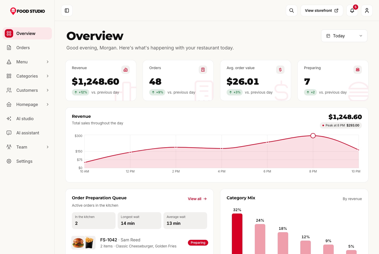This screenshot has width=379, height=254.
Task: Click the cheeseburger thumbnail for order FS-1042
Action: (78, 243)
